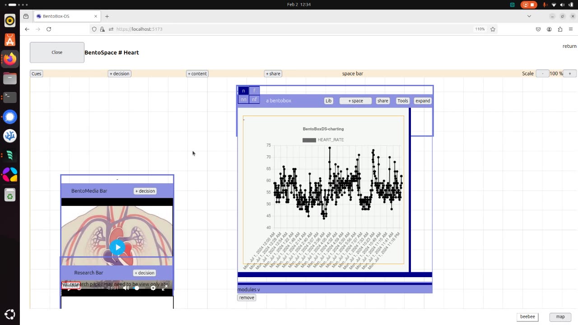Click the red-outlined remove button
Screen dimensions: 578x325
coord(71,285)
